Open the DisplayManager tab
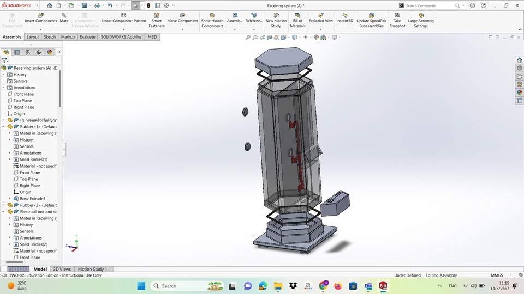The image size is (524, 294). tap(50, 52)
